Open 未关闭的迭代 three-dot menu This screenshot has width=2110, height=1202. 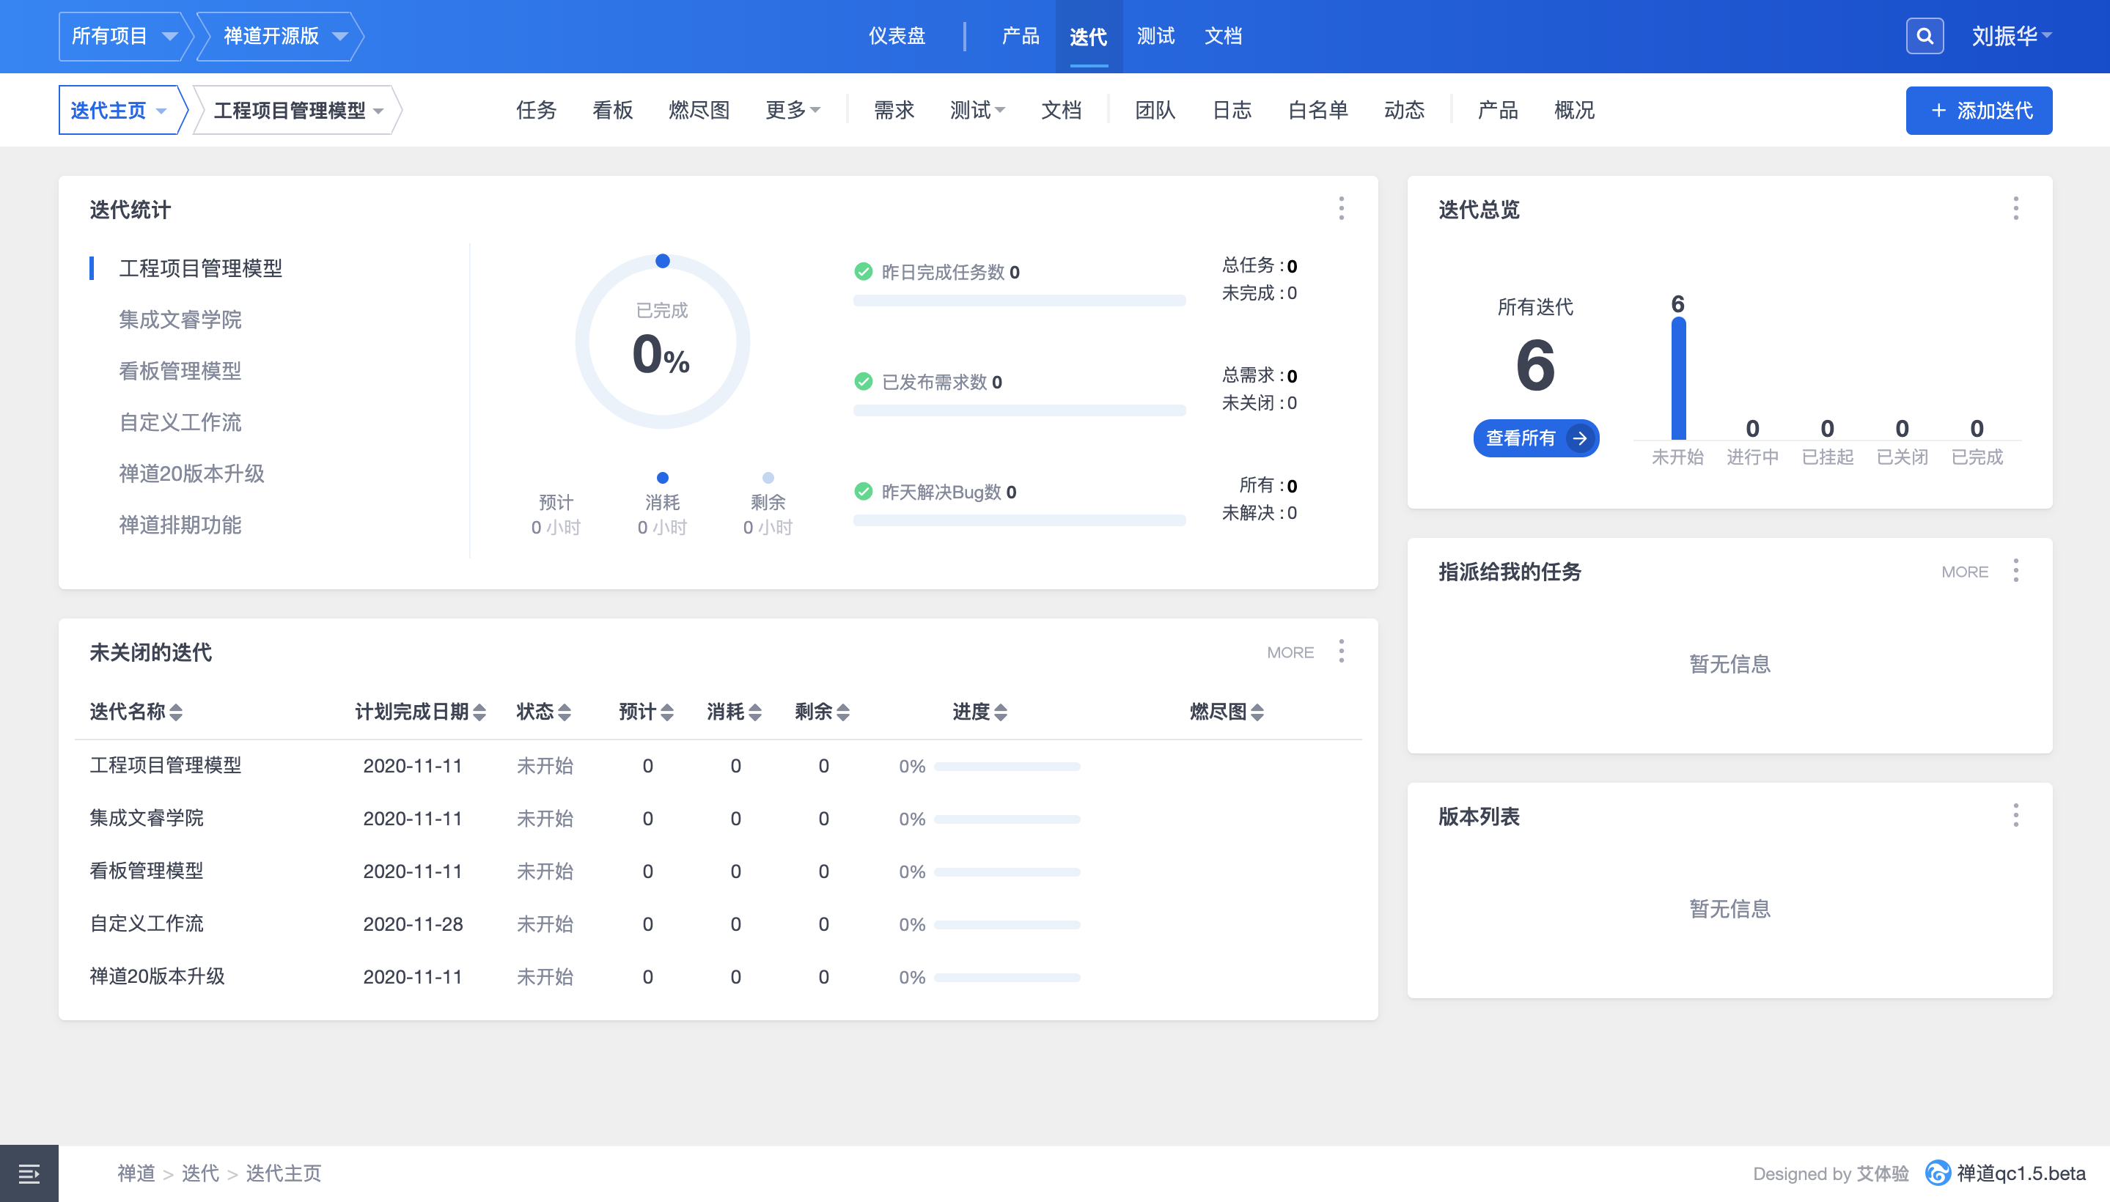[1341, 652]
